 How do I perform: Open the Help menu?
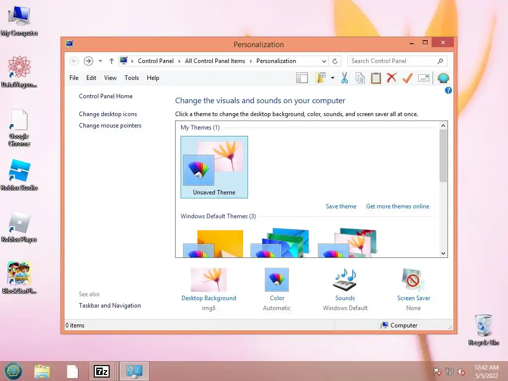[153, 78]
